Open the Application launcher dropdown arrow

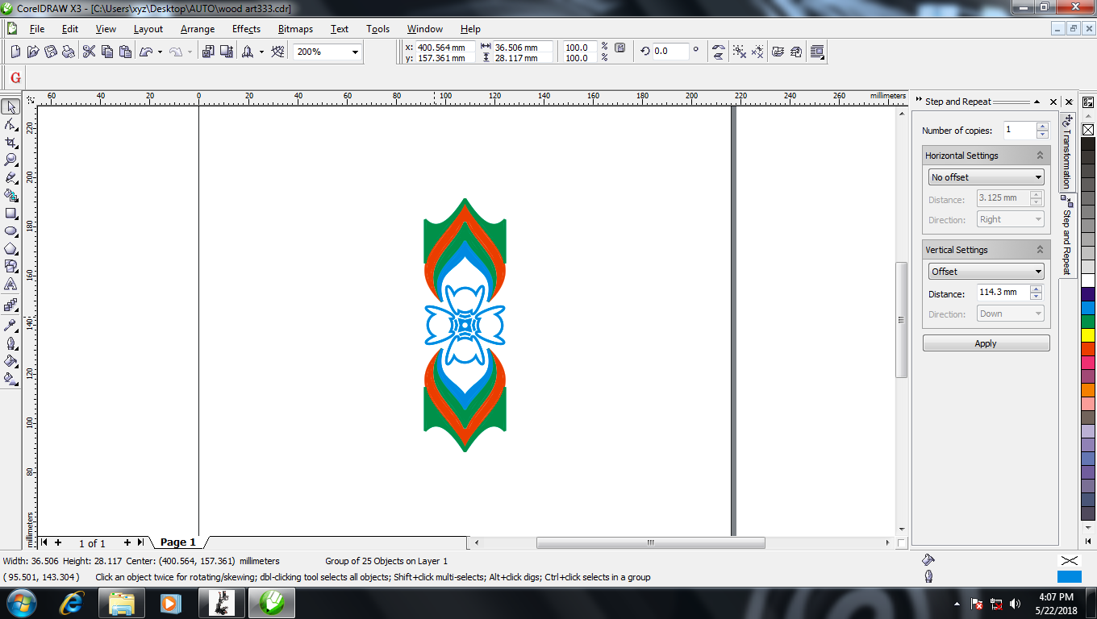[x=261, y=52]
